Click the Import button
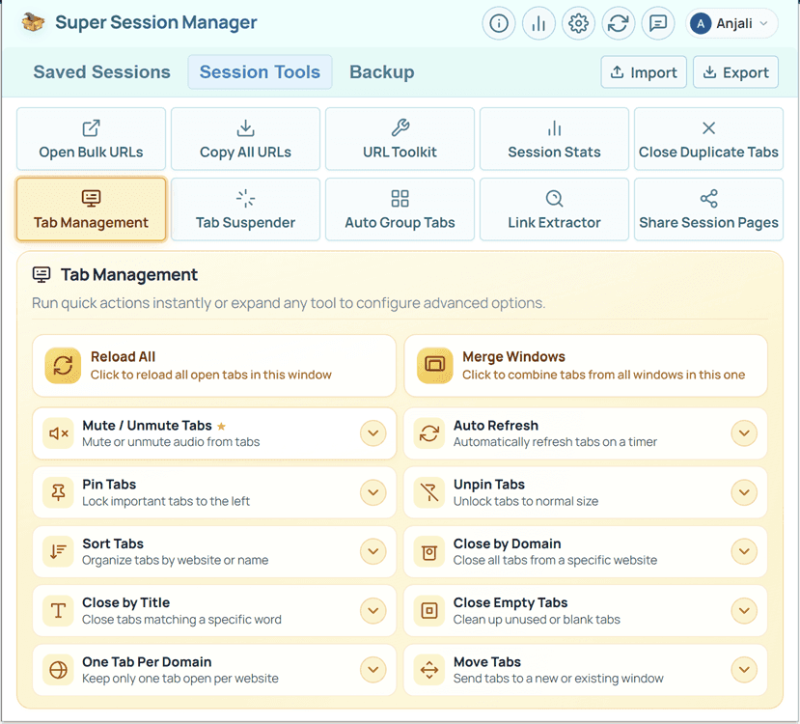The image size is (800, 724). 644,72
